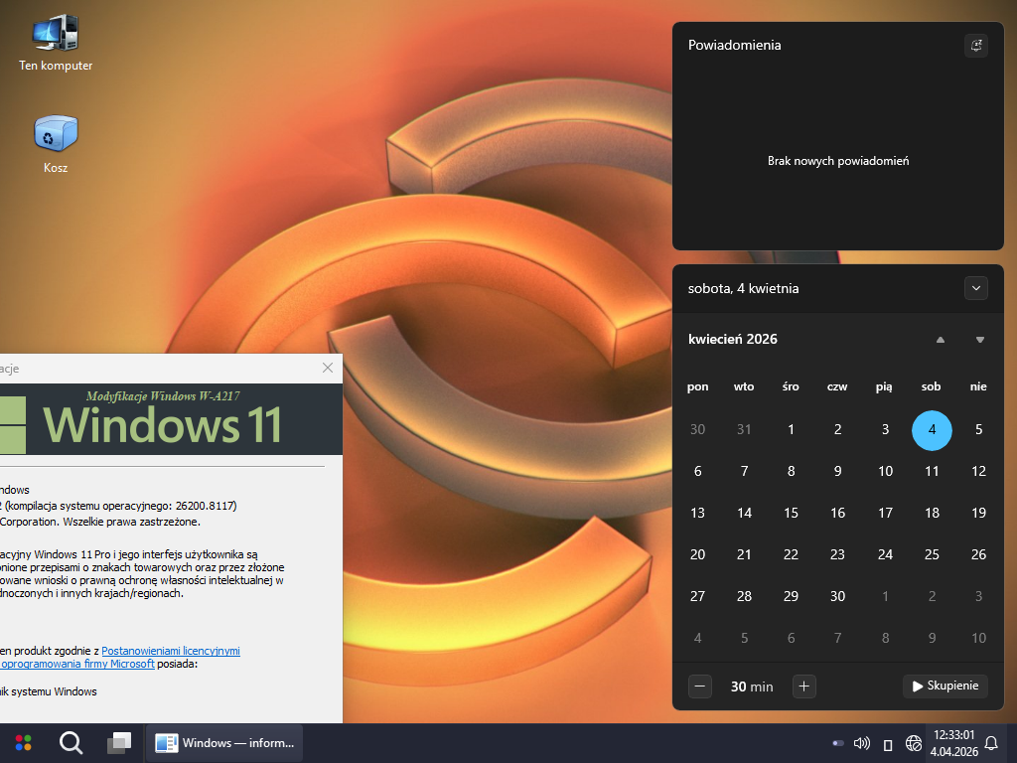This screenshot has width=1017, height=763.
Task: Click the speaker volume tray icon
Action: tap(862, 743)
